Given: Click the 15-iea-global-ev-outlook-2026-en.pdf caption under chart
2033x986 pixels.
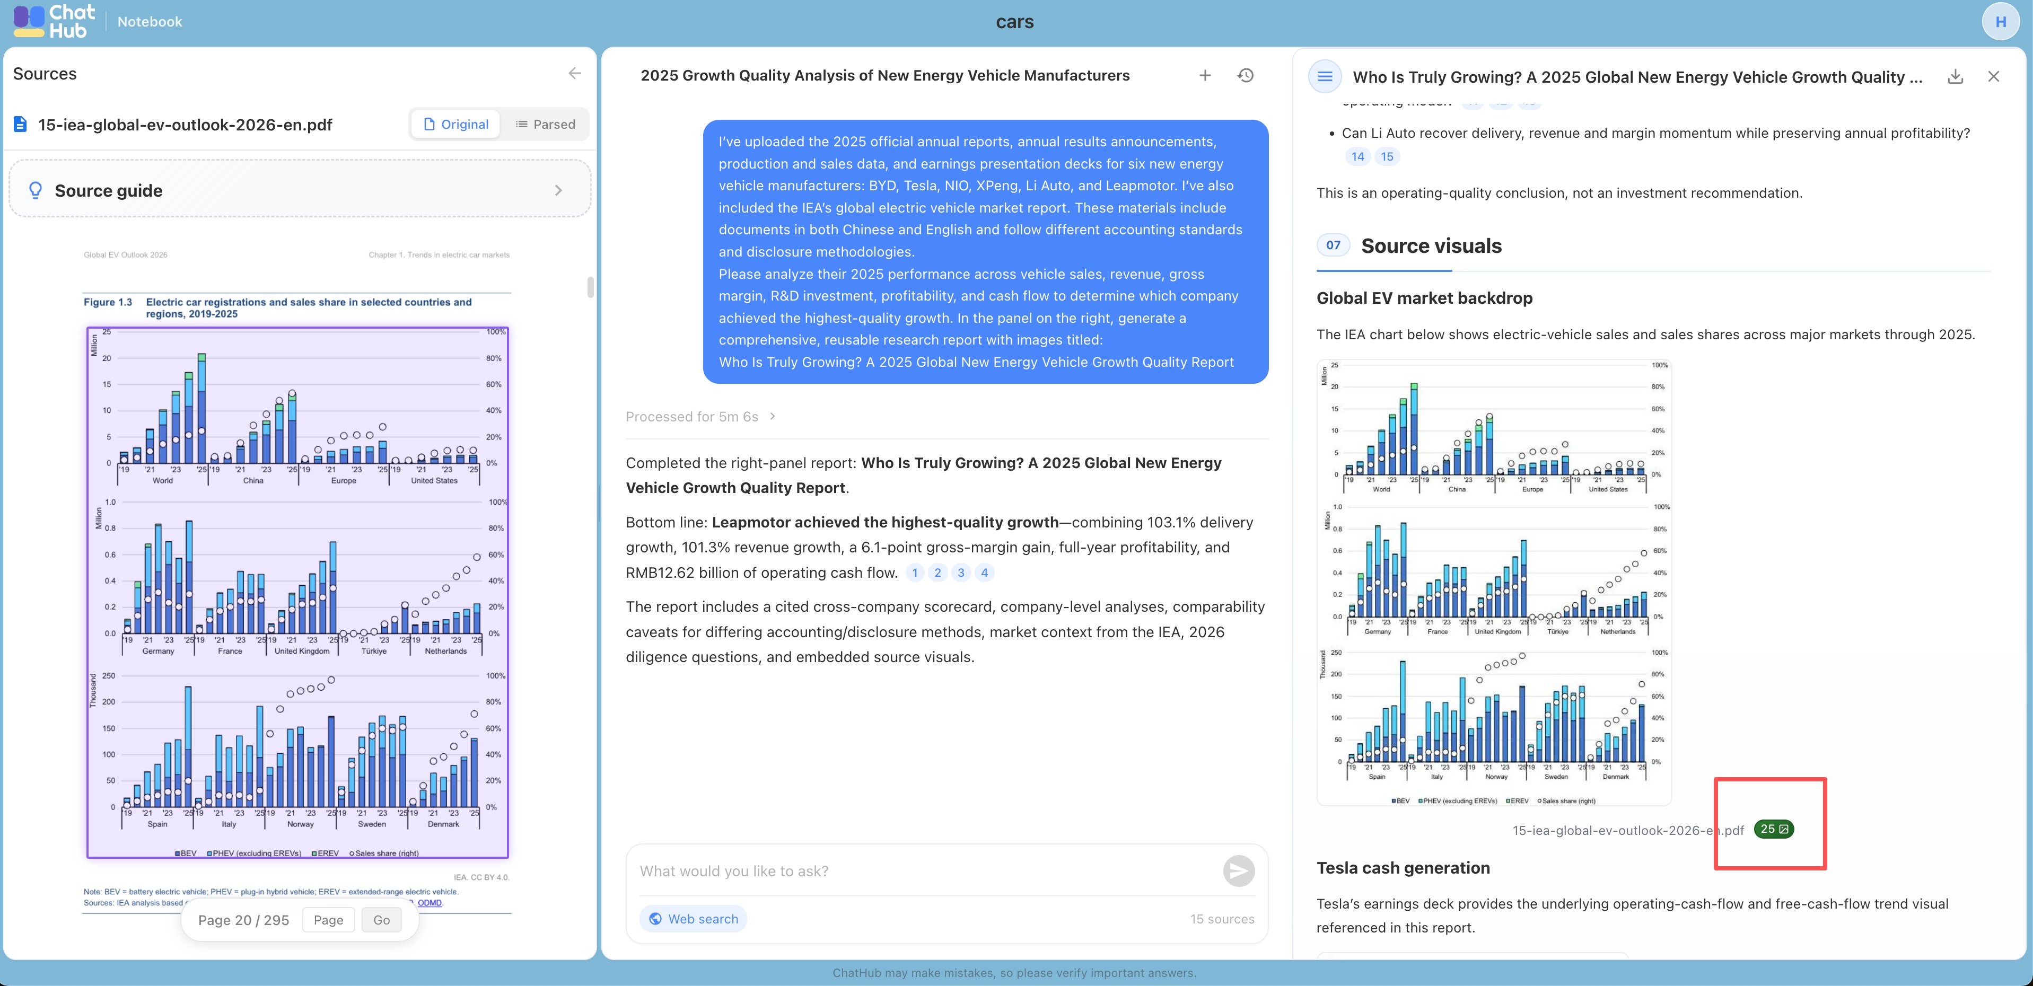Looking at the screenshot, I should (x=1627, y=830).
